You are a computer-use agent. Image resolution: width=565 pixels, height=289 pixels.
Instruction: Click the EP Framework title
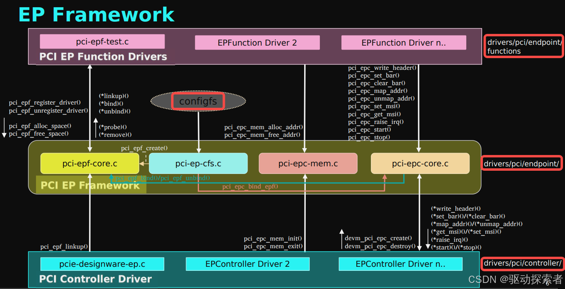[96, 15]
